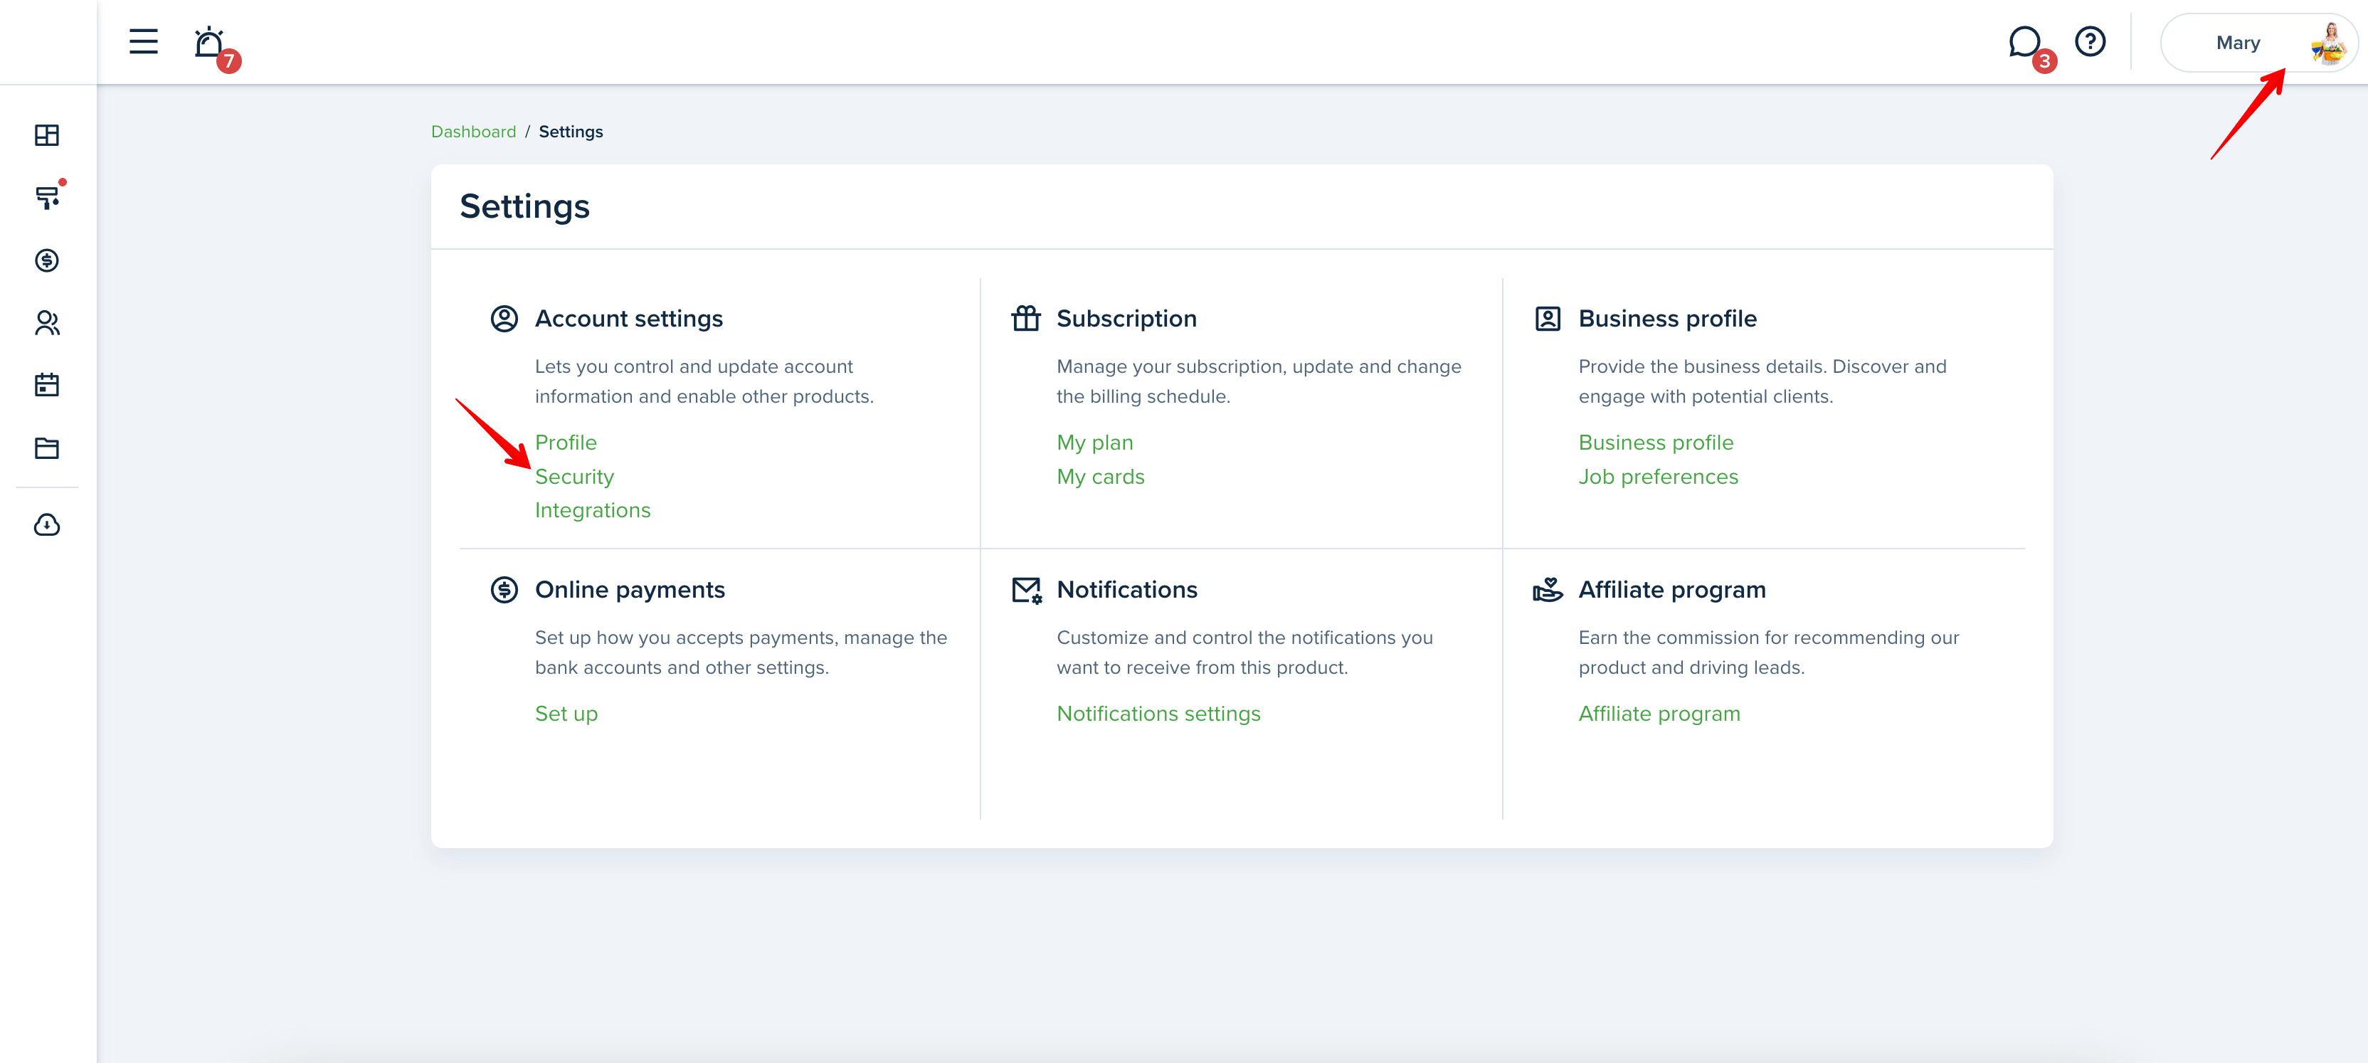The image size is (2368, 1063).
Task: Click the Account settings person icon
Action: click(504, 318)
